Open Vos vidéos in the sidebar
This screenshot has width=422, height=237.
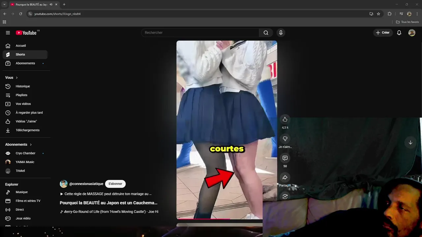[x=25, y=104]
